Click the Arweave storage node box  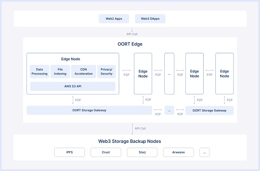click(179, 152)
